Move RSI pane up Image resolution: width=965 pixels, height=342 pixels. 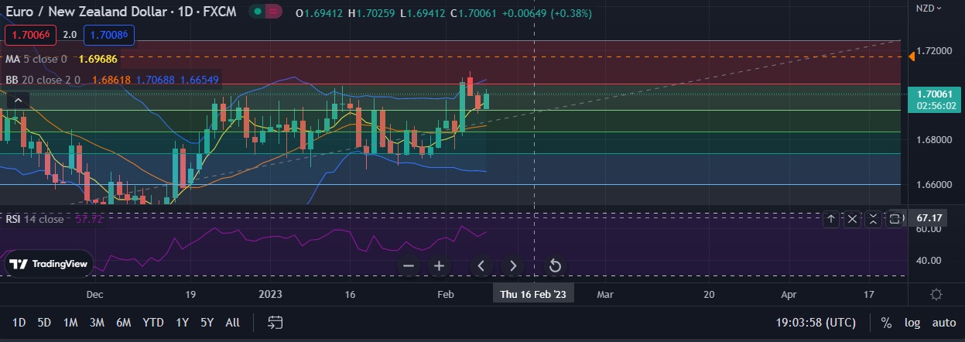click(x=831, y=219)
